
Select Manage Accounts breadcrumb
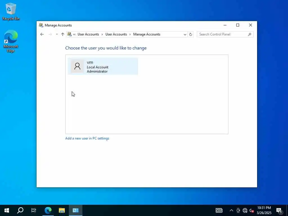pyautogui.click(x=147, y=34)
